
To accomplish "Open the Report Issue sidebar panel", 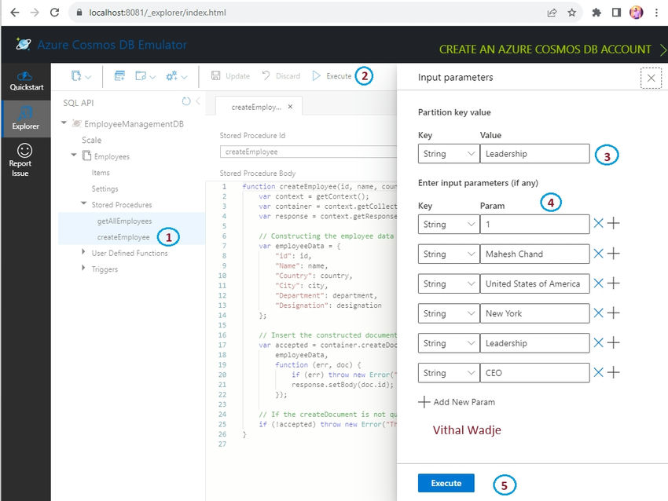I will pos(26,161).
